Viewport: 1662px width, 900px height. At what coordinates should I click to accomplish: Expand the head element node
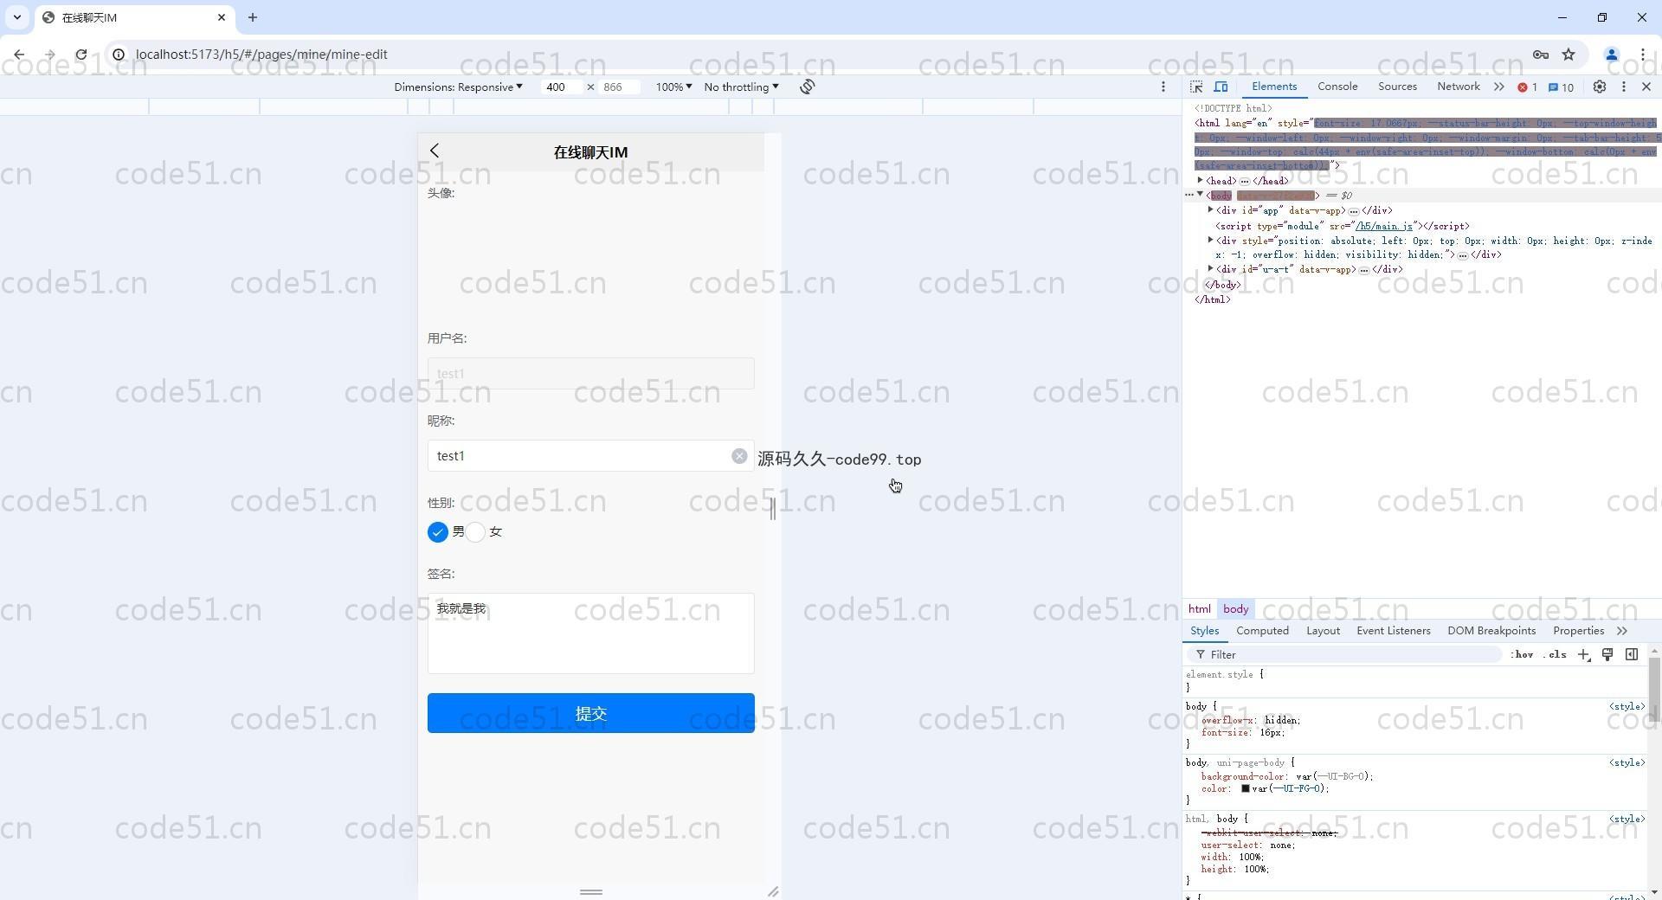tap(1201, 181)
